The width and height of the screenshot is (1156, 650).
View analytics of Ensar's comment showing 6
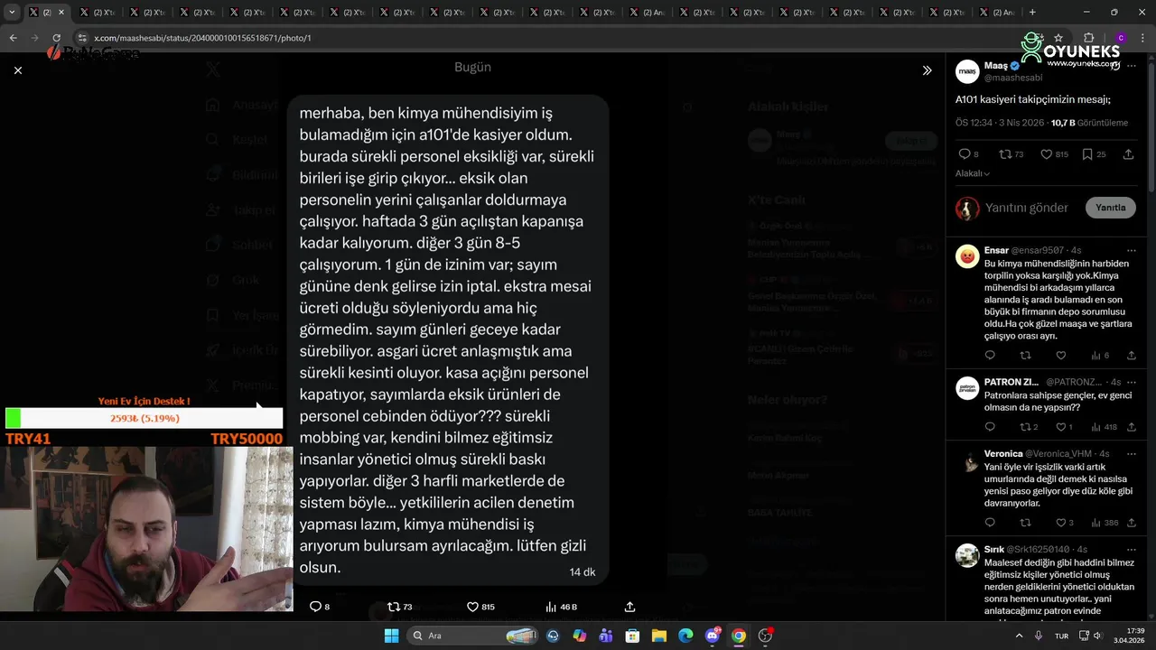[x=1100, y=356]
